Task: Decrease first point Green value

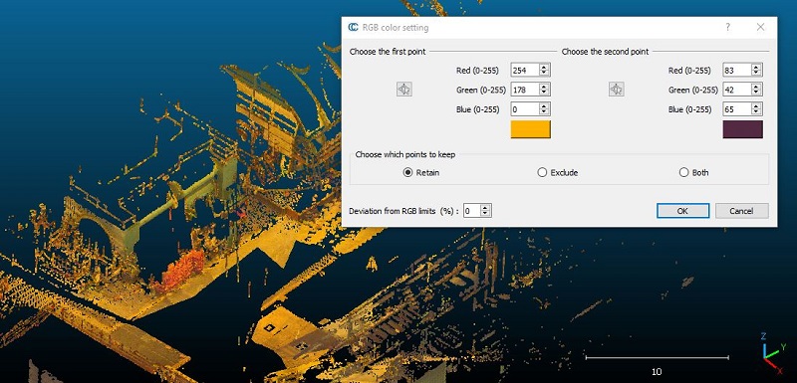Action: (544, 93)
